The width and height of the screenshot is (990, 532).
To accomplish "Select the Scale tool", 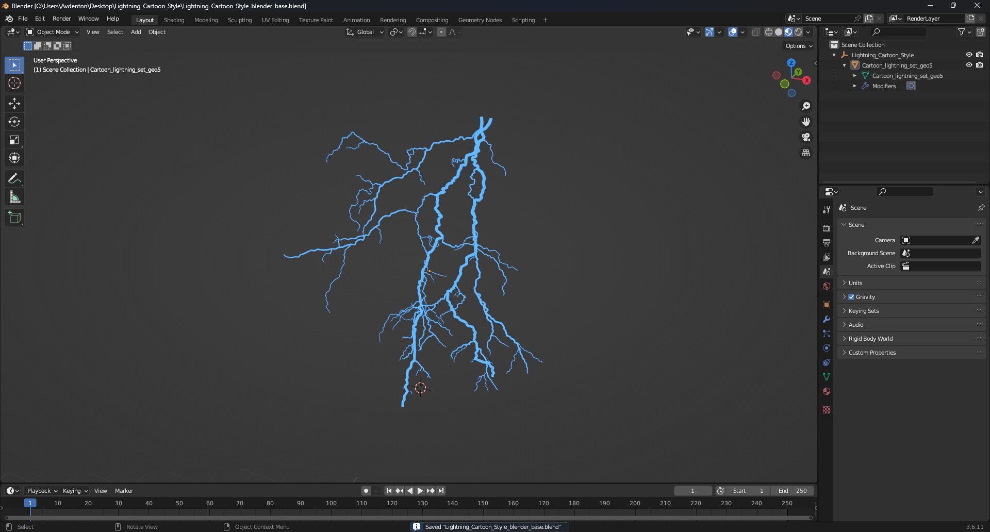I will pos(14,140).
